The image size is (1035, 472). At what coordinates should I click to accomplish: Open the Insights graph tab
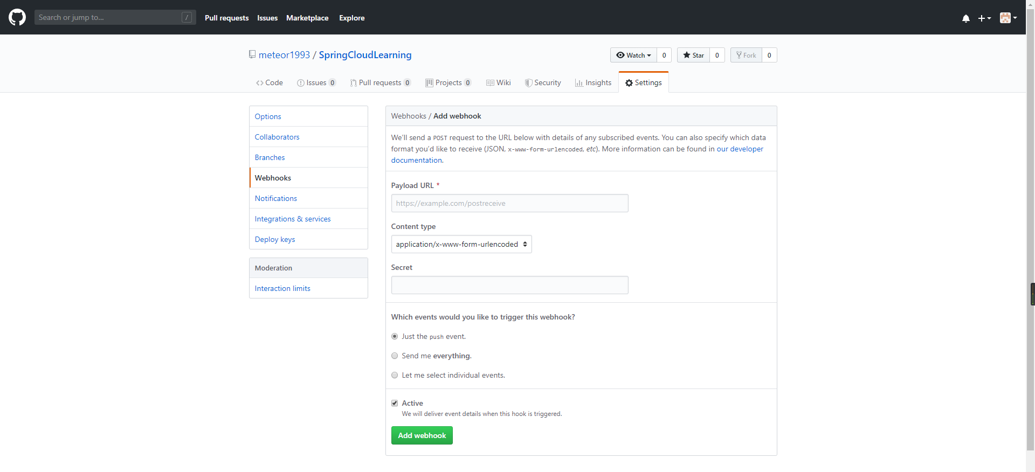coord(593,82)
